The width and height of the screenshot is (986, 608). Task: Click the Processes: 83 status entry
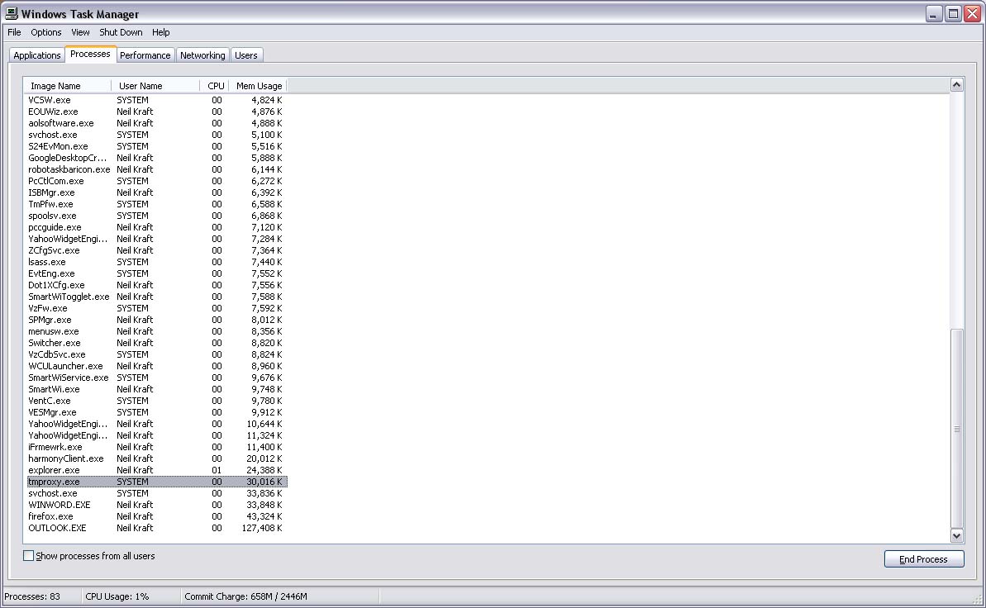point(32,596)
